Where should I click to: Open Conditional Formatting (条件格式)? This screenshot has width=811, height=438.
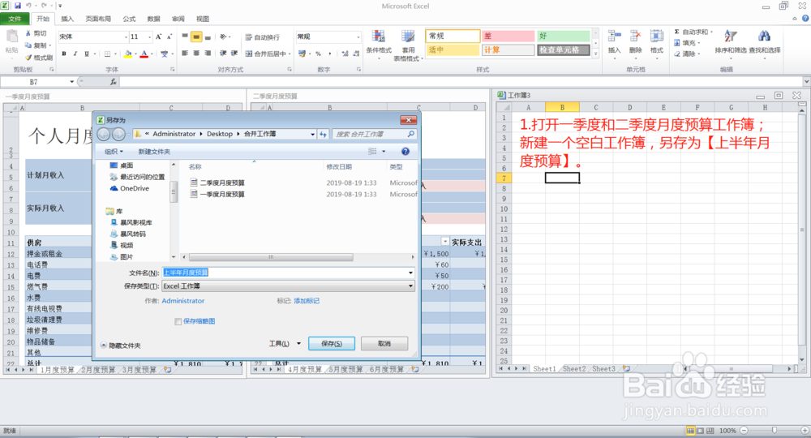point(379,44)
